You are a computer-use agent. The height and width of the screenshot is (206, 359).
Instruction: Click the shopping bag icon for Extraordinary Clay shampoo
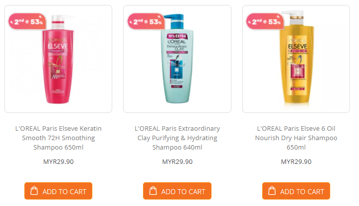coord(153,191)
